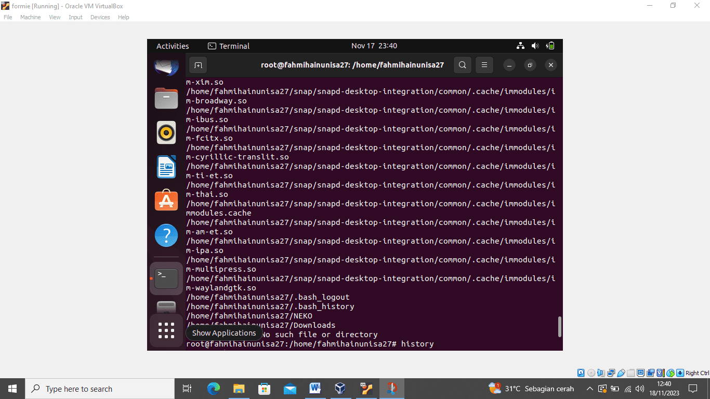Image resolution: width=710 pixels, height=399 pixels.
Task: Switch to VirtualBox Manager on taskbar
Action: point(340,389)
